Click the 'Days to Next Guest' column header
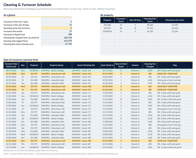196x158 pixels. click(x=121, y=65)
